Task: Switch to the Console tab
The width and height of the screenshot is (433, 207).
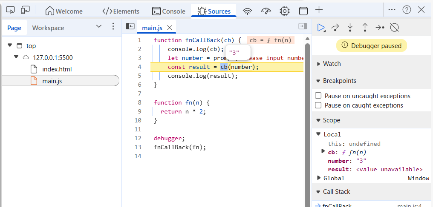Action: (169, 11)
